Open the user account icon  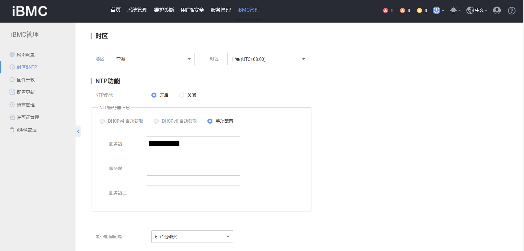pos(497,10)
